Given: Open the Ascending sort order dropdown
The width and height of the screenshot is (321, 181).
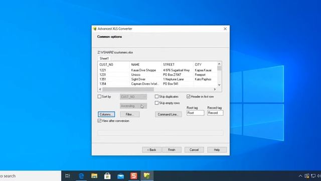Looking at the screenshot, I should (x=133, y=106).
